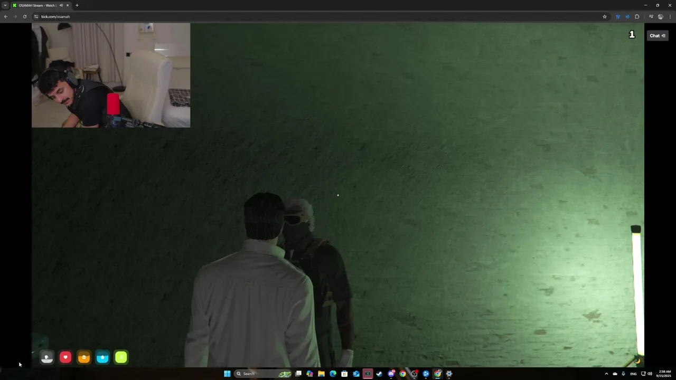Go forward to the next page

coord(15,16)
